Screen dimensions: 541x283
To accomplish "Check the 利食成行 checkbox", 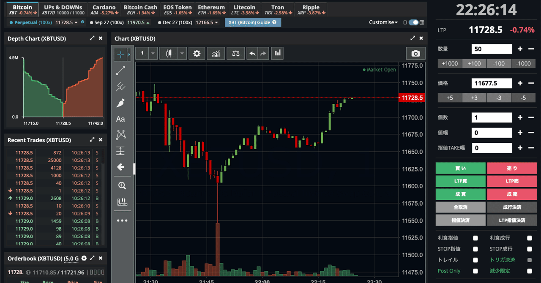I will [x=530, y=238].
